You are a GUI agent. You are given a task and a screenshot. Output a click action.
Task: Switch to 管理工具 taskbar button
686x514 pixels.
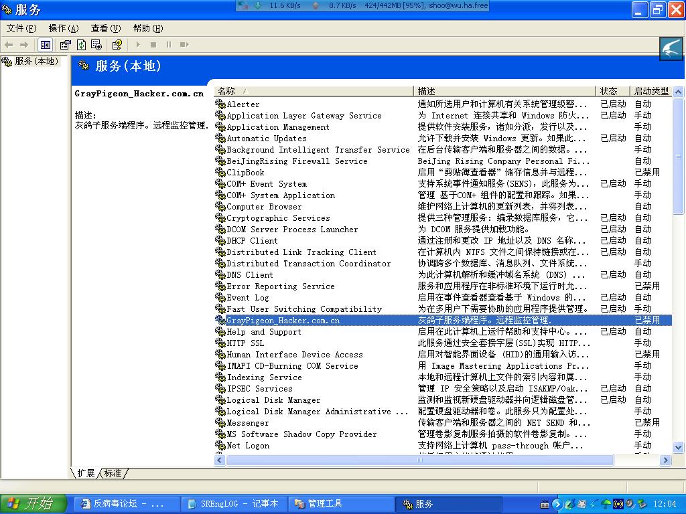[x=341, y=504]
